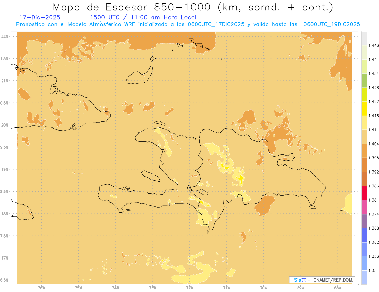379x292 pixels.
Task: Click the colorbar value "1.368"
Action: [x=374, y=228]
